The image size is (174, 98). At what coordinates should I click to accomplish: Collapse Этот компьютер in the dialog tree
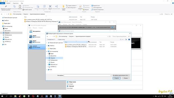pos(47,51)
